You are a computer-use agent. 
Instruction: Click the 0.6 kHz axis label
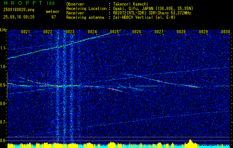pos(3,141)
